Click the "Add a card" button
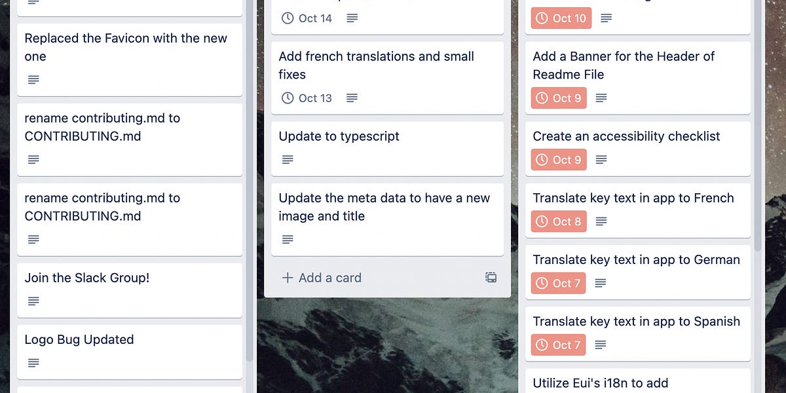Screen dimensions: 786x393 pyautogui.click(x=321, y=277)
